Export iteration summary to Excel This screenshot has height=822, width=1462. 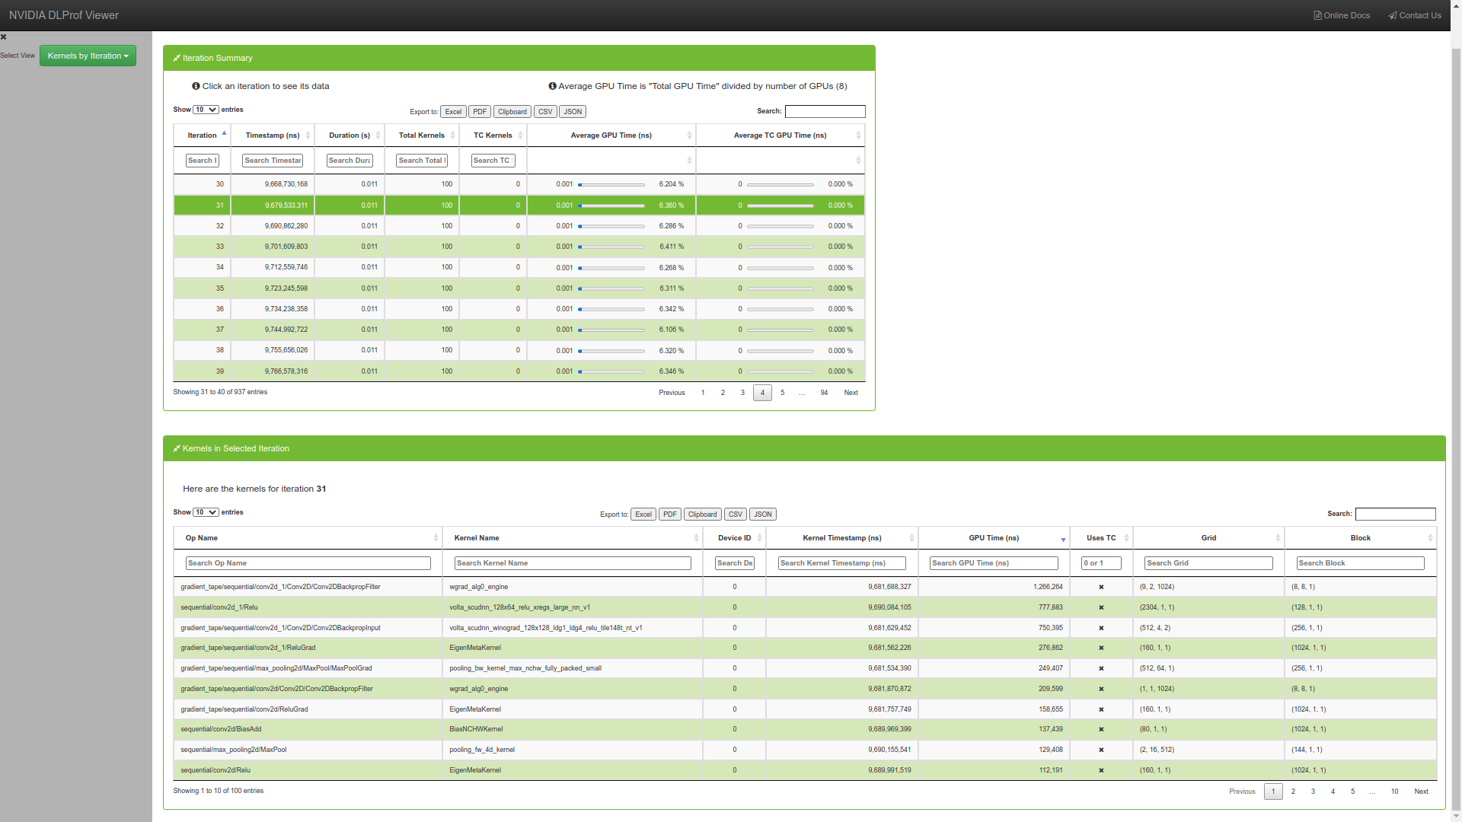pos(453,112)
